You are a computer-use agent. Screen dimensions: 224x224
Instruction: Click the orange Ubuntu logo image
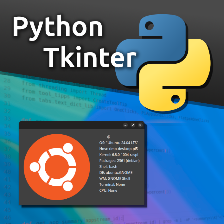tap(57, 167)
